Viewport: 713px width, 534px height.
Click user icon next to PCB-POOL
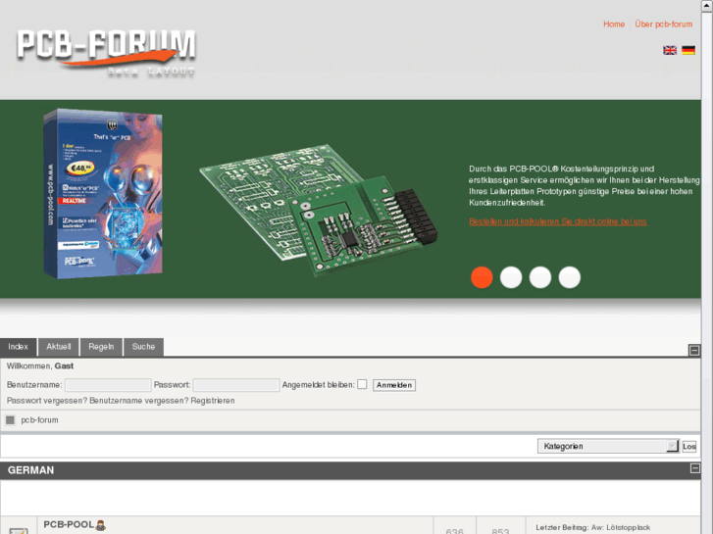pyautogui.click(x=100, y=525)
